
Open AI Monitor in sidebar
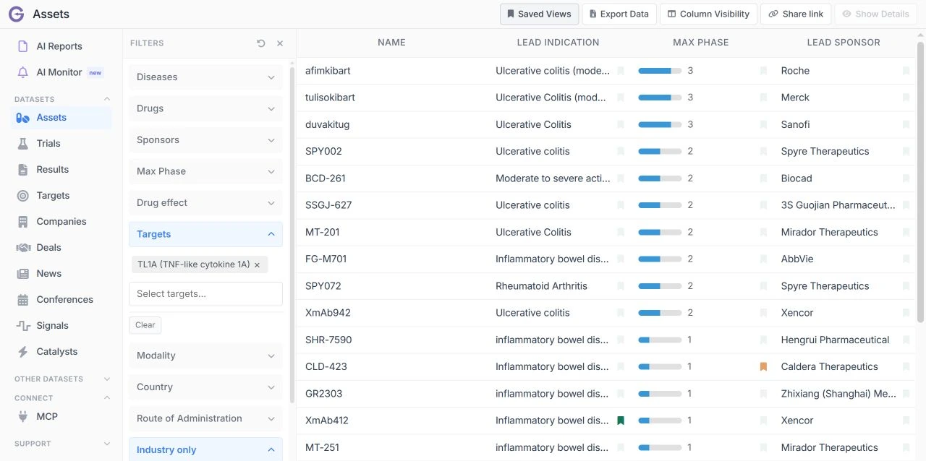[61, 72]
